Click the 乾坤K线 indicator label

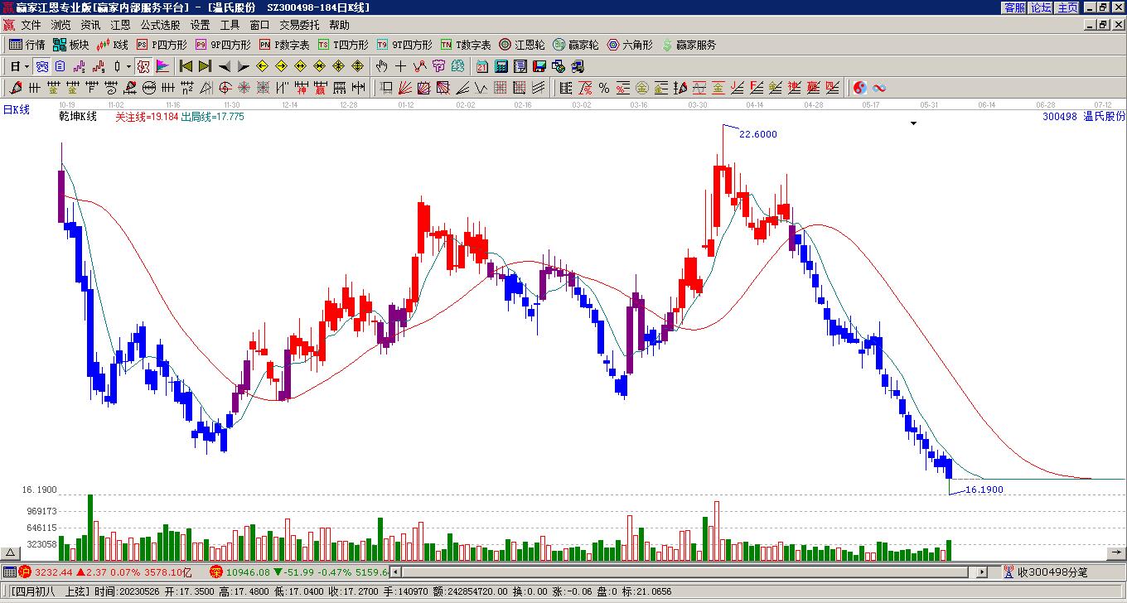click(78, 117)
